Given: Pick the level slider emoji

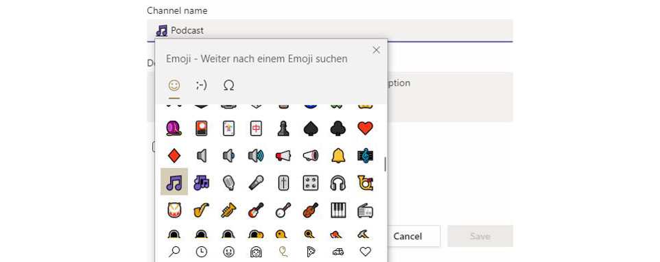Looking at the screenshot, I should click(x=283, y=183).
